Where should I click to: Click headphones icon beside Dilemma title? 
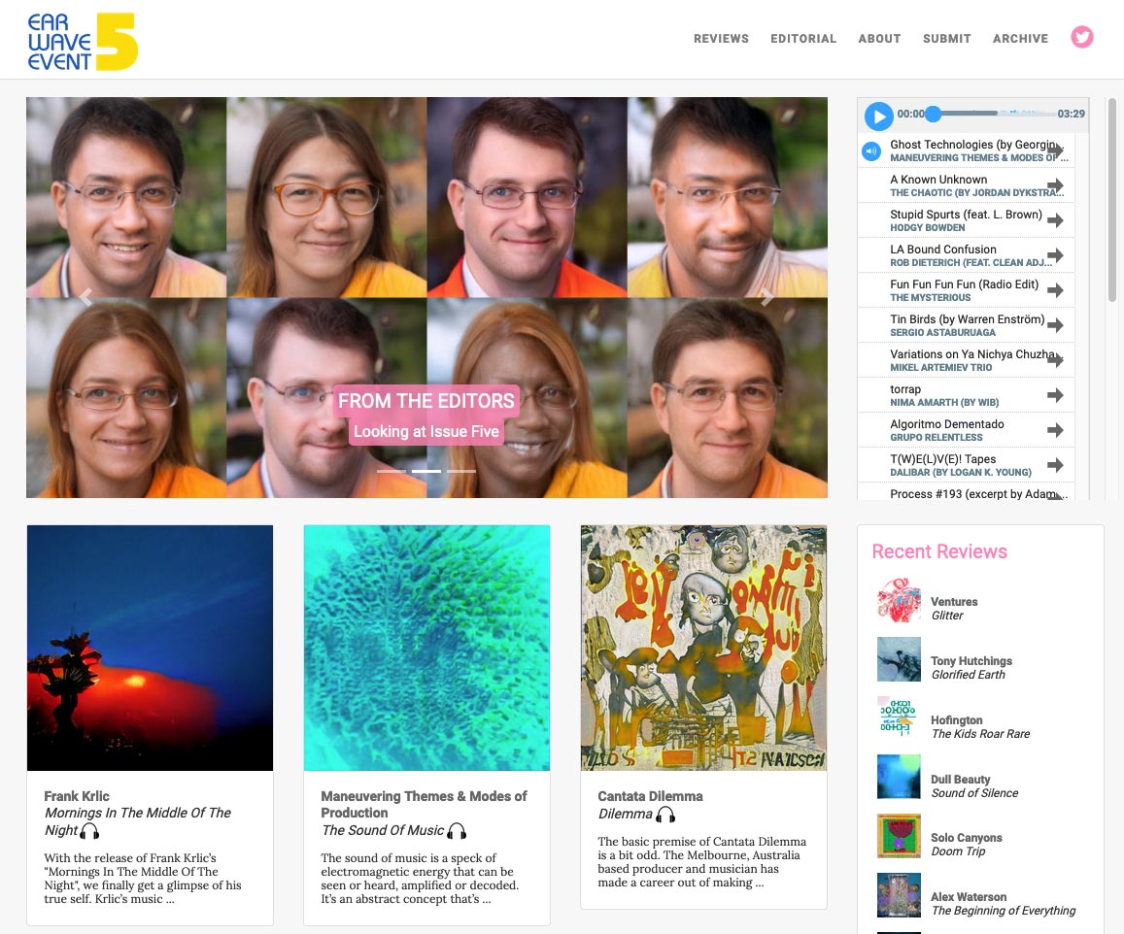pos(665,815)
